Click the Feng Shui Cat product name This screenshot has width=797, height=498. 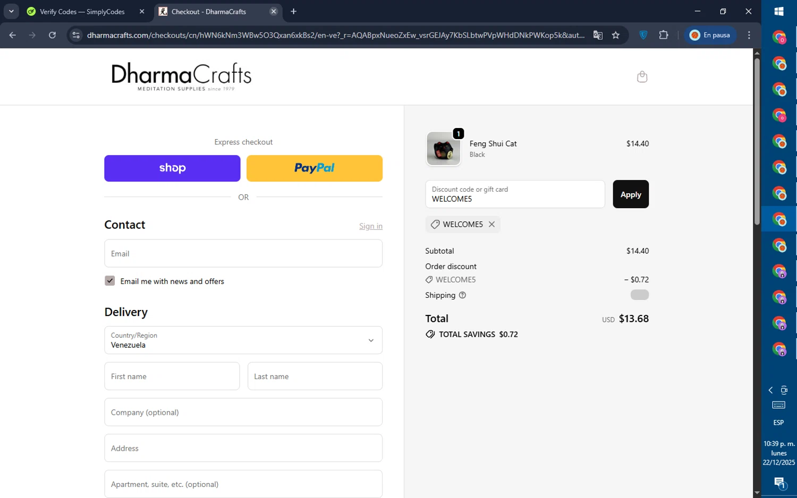493,144
